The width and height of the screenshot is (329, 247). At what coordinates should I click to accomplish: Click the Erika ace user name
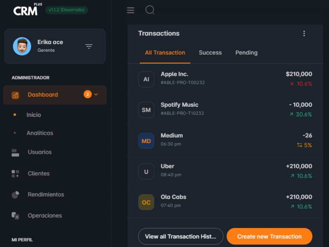pyautogui.click(x=50, y=42)
